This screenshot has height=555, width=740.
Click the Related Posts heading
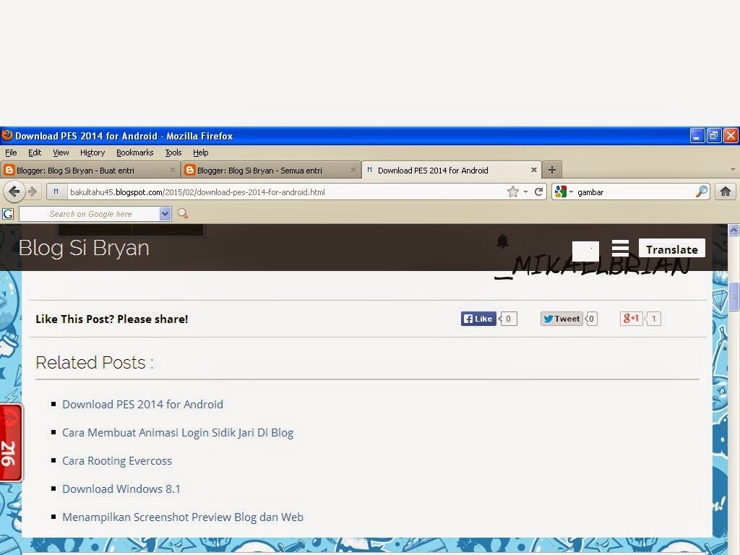[95, 363]
